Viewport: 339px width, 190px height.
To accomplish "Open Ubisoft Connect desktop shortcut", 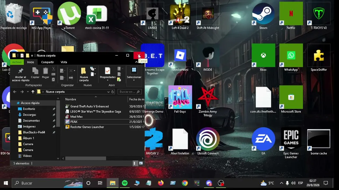I will coord(208,141).
